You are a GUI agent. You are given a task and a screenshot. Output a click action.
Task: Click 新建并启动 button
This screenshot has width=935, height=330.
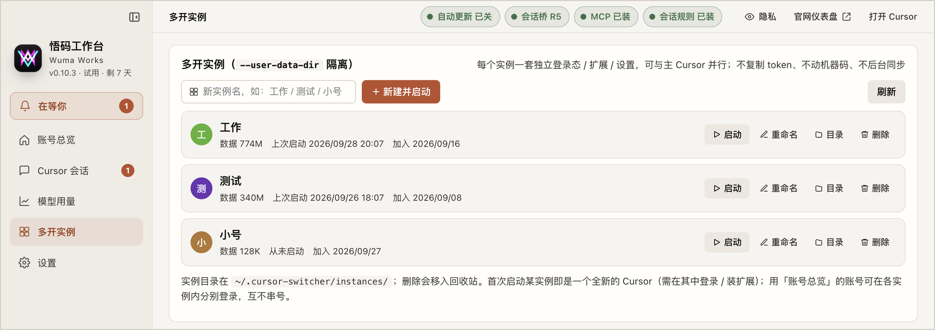401,92
